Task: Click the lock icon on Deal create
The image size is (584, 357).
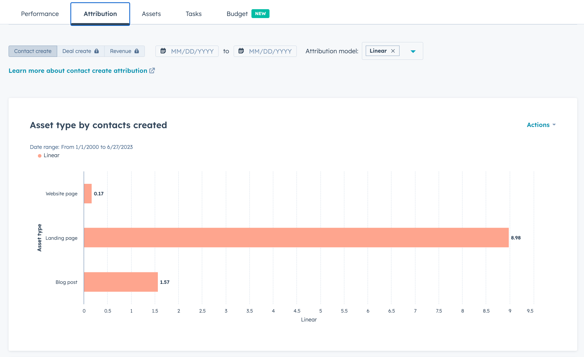Action: [x=97, y=51]
